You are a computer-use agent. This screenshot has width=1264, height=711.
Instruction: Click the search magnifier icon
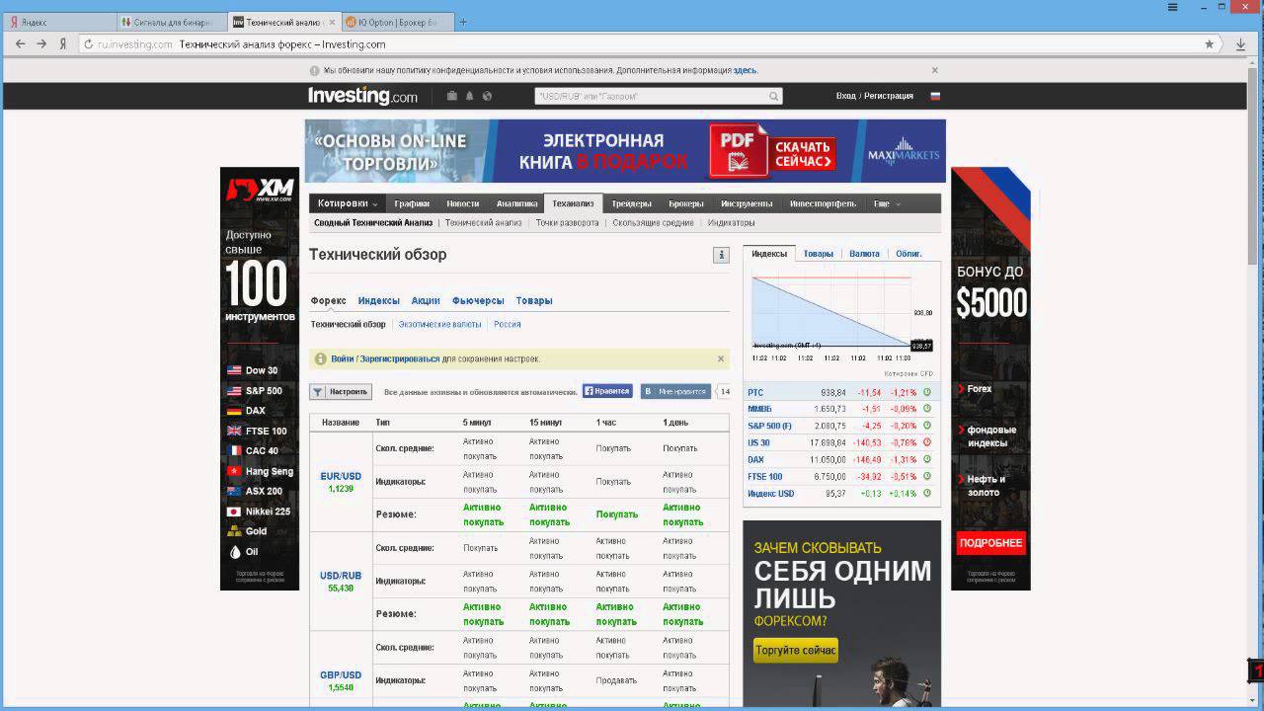click(774, 96)
